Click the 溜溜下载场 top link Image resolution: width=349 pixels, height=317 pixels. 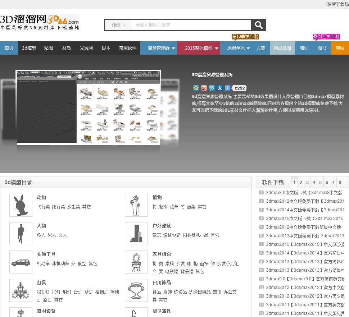point(338,4)
